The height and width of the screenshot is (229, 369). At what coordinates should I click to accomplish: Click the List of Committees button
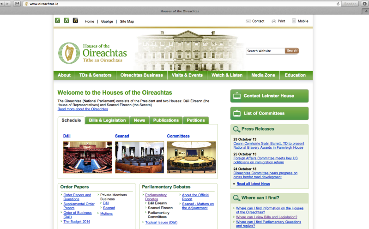[269, 113]
